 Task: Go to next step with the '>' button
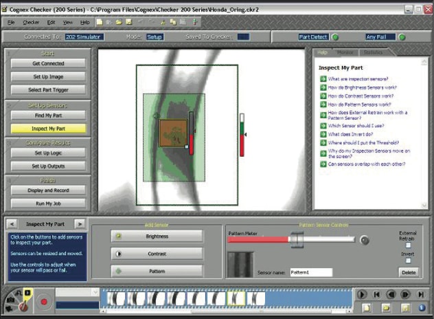click(80, 224)
